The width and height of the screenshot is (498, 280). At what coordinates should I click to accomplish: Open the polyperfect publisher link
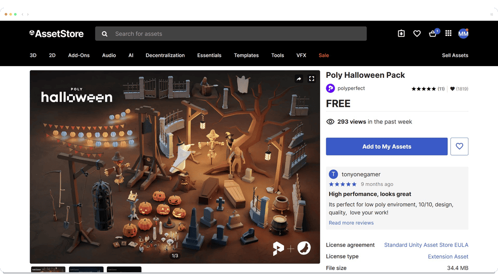click(x=351, y=88)
